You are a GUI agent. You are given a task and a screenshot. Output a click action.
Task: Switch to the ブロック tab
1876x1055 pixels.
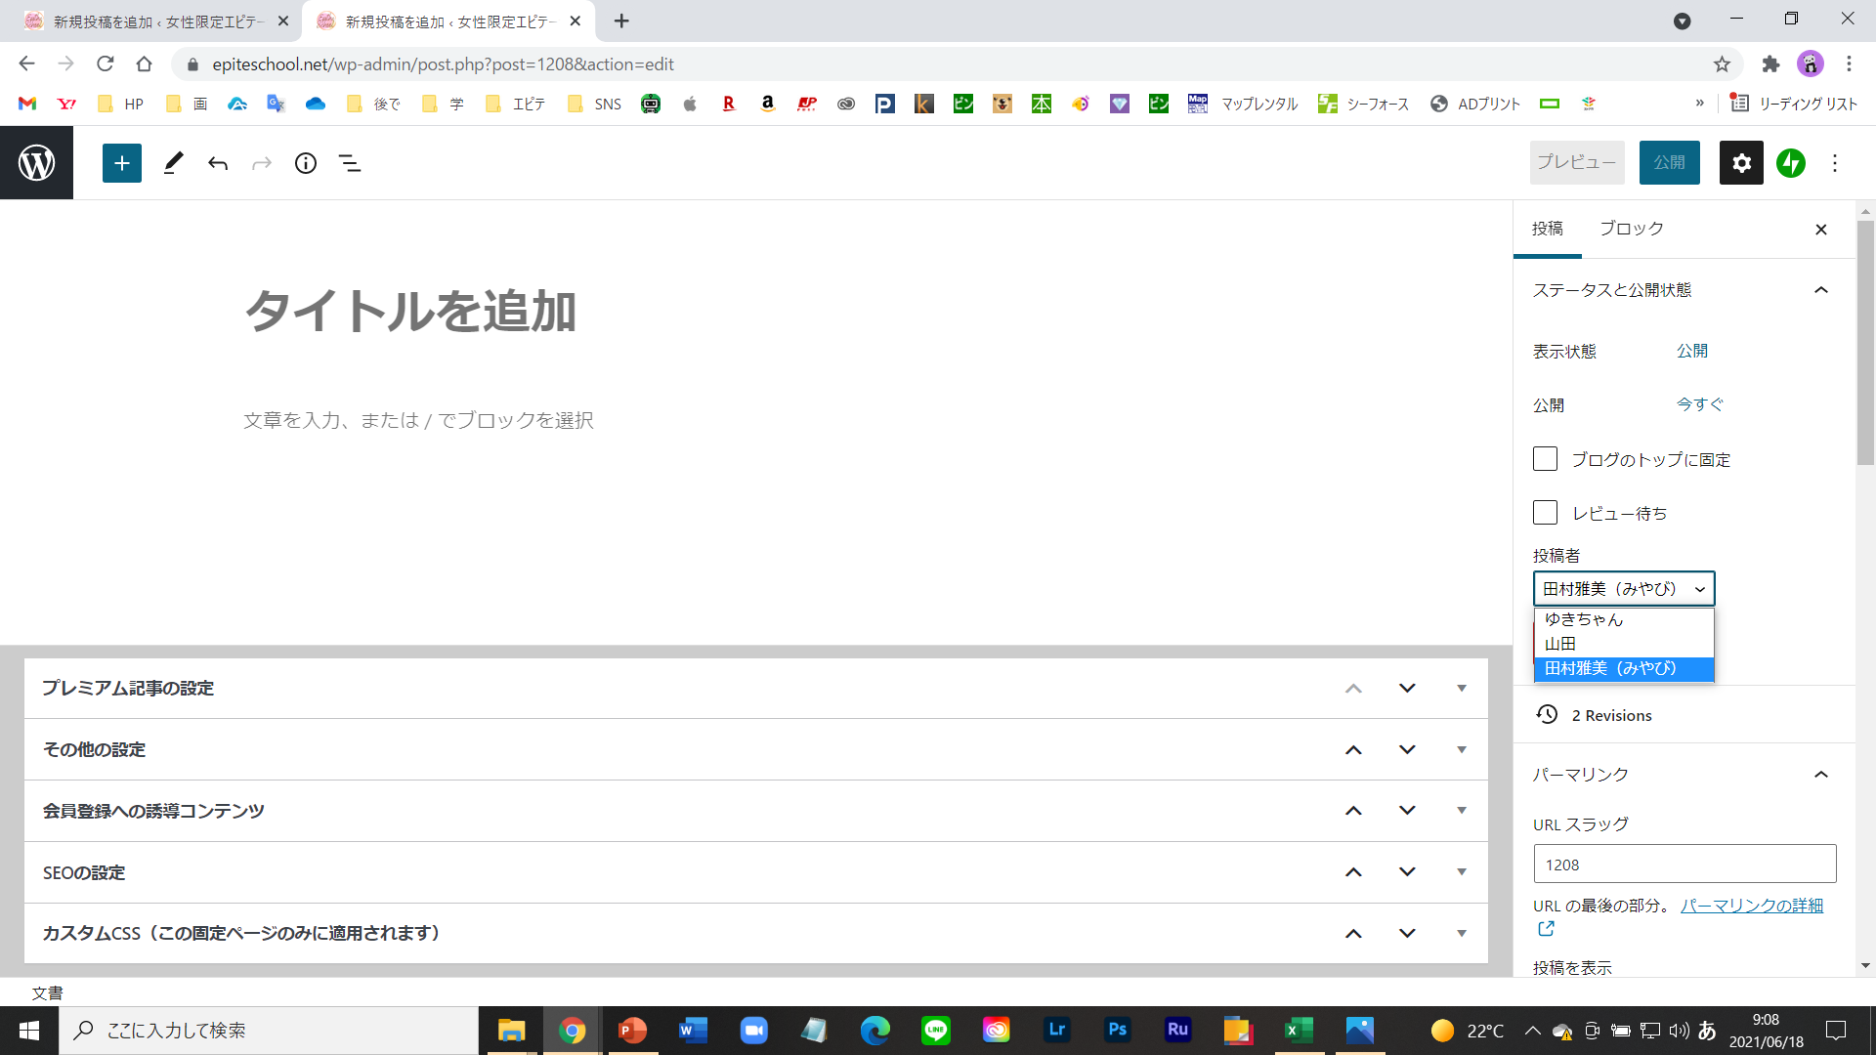[1631, 229]
